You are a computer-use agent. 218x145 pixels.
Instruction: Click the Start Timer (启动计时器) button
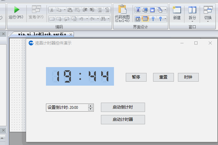(x=123, y=119)
